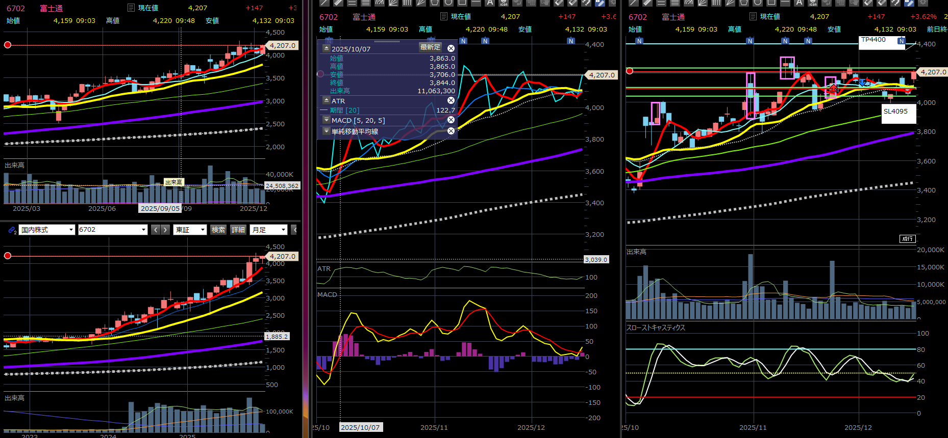
Task: Close the 2025/10/07 price data panel
Action: tap(451, 48)
